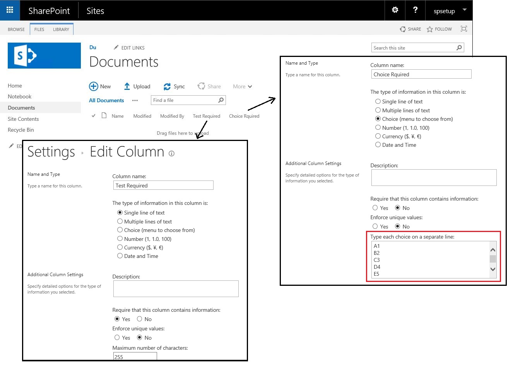Set enforce unique values to Yes in Test Required panel
513x366 pixels.
point(117,337)
